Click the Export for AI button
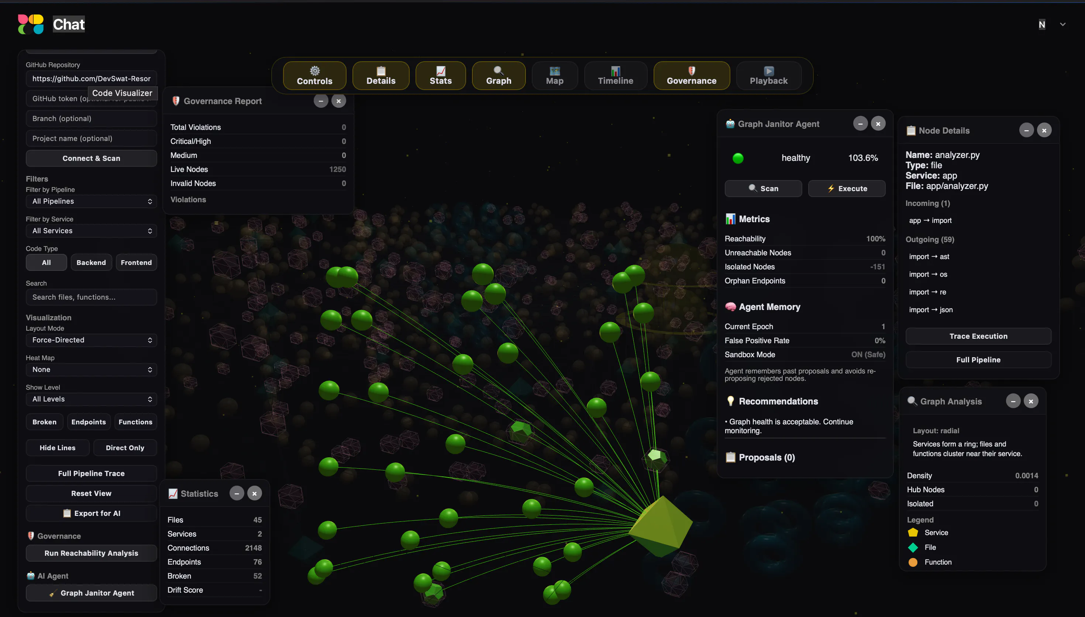Viewport: 1085px width, 617px height. point(91,513)
